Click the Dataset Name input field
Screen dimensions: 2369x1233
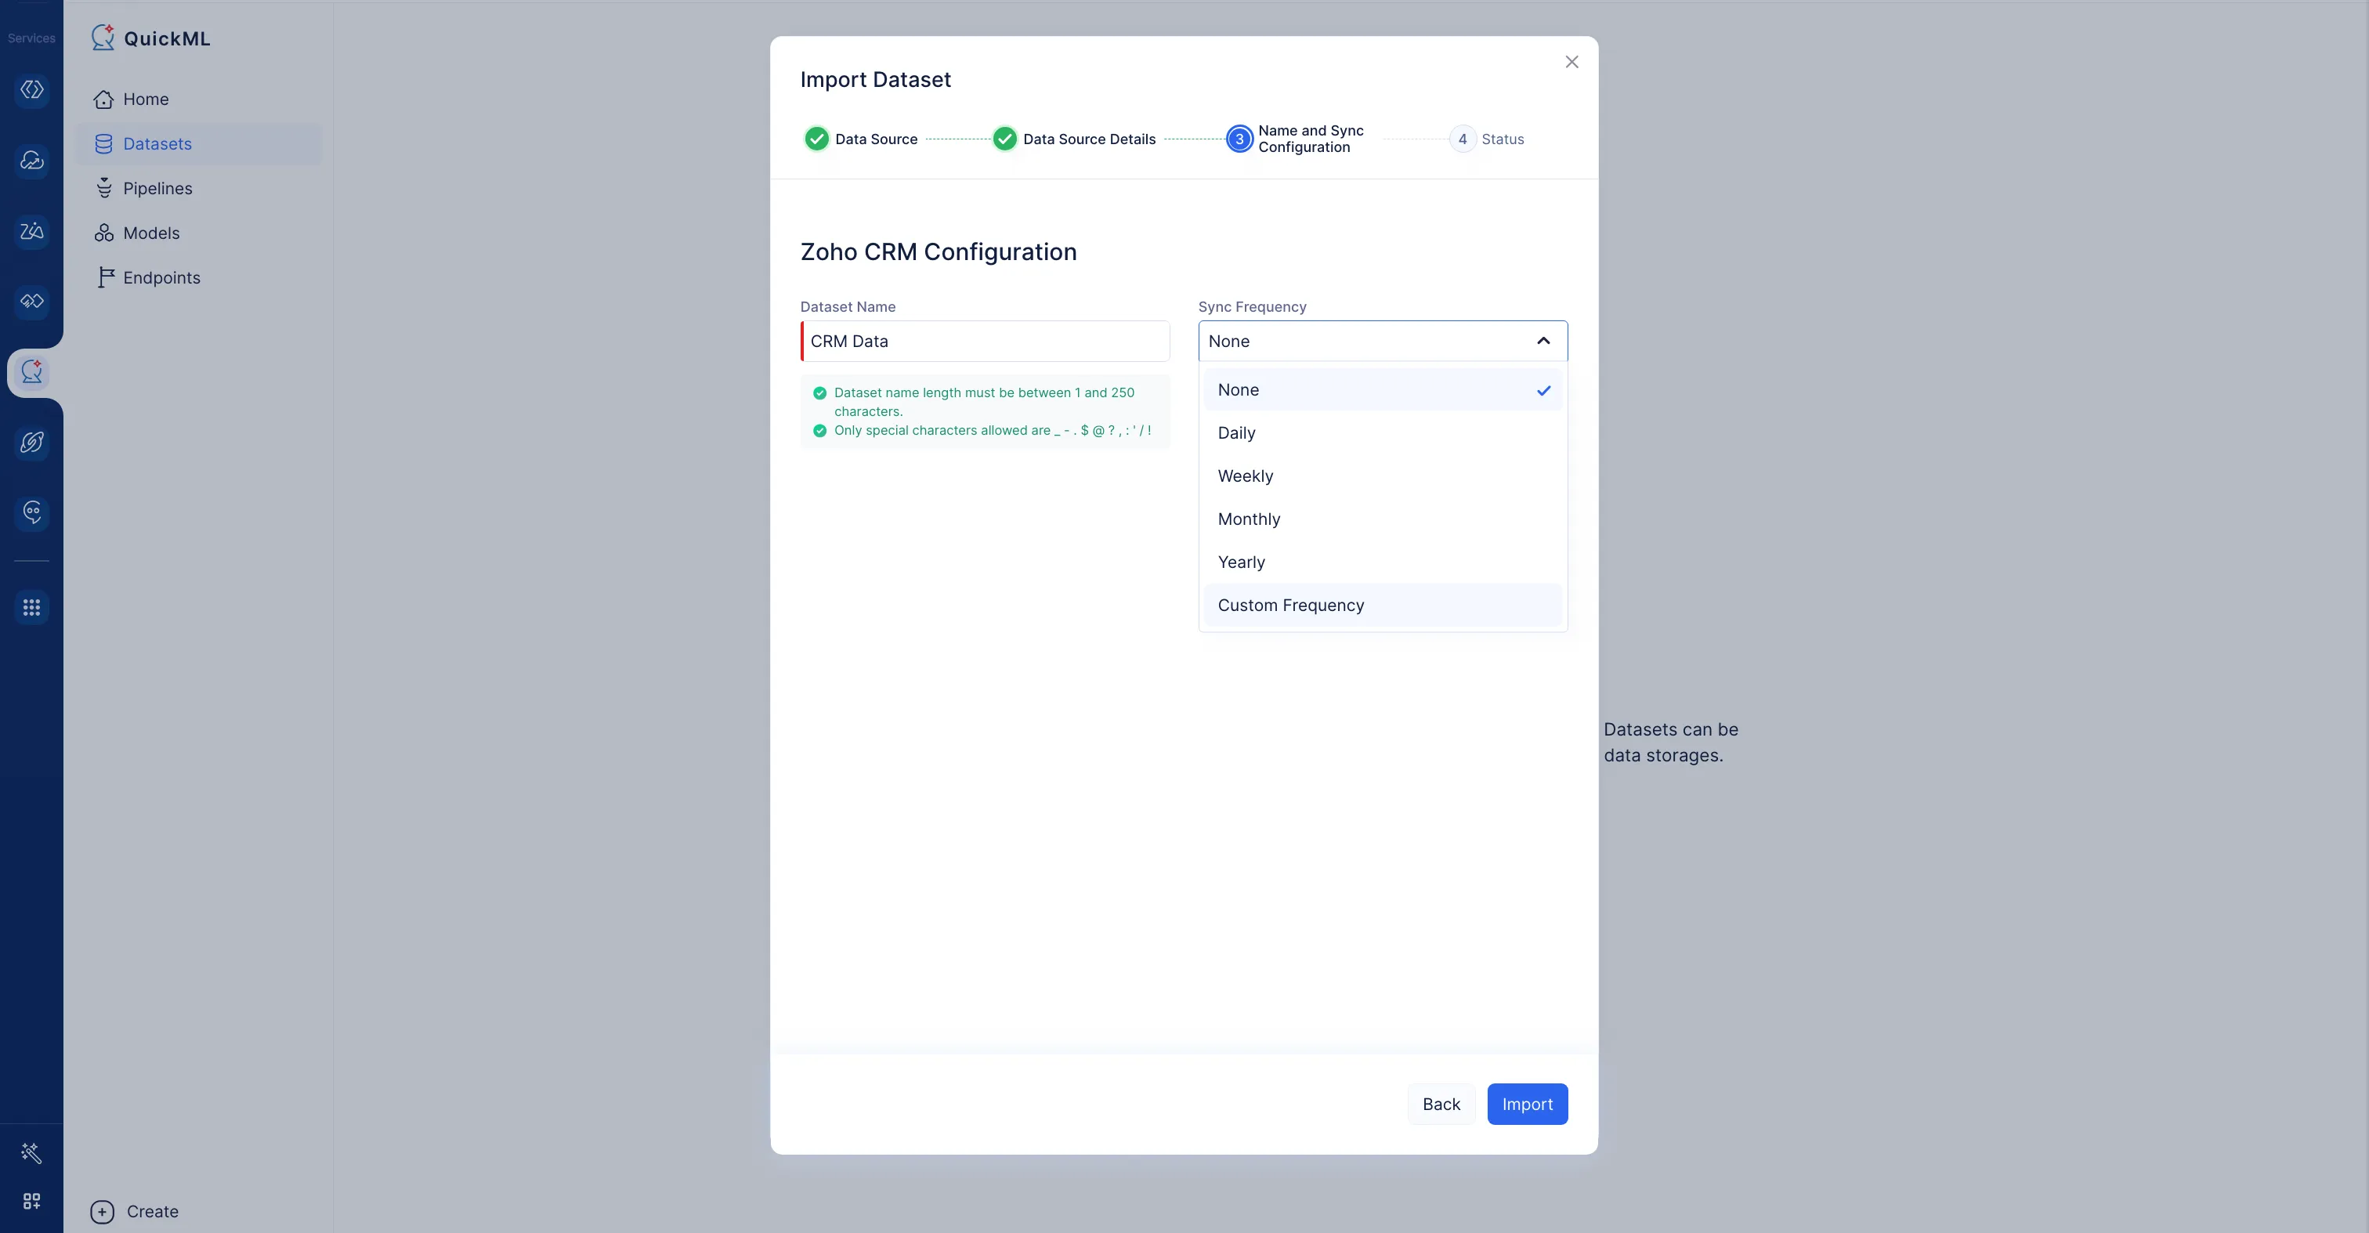point(985,341)
